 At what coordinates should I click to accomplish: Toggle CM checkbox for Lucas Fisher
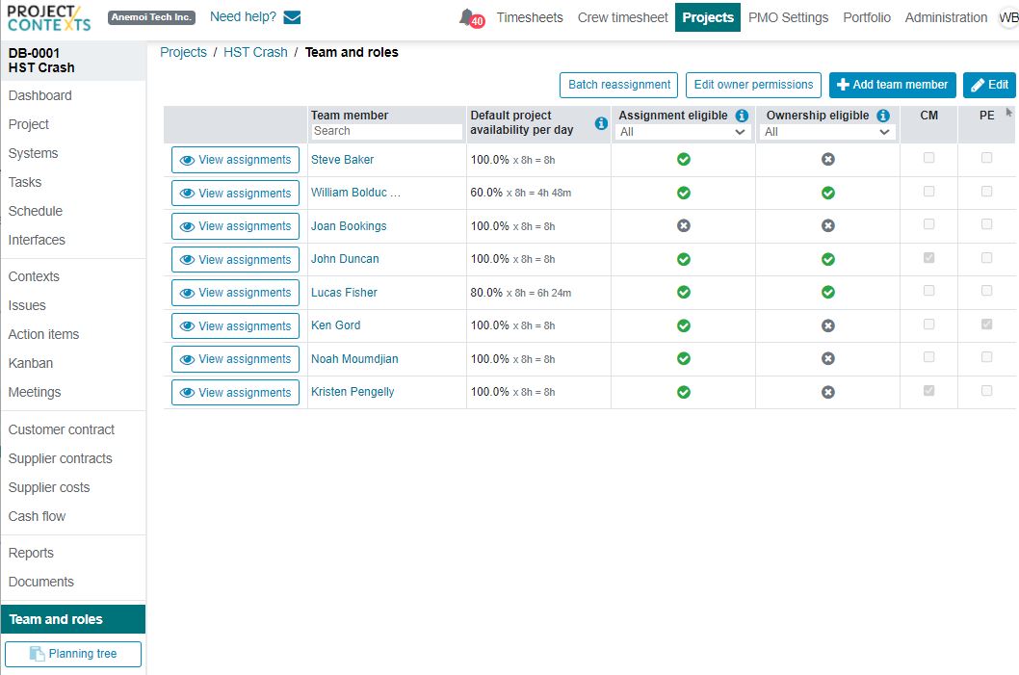(928, 291)
